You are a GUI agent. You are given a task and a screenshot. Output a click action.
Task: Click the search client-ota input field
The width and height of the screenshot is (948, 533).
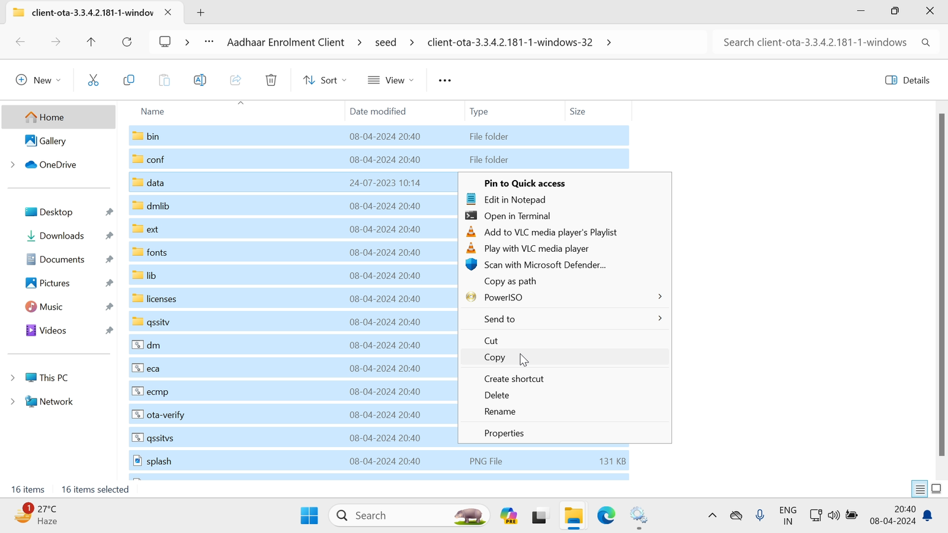click(x=815, y=43)
